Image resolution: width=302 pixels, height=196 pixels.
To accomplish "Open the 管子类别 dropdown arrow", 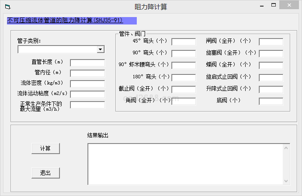I will point(101,49).
